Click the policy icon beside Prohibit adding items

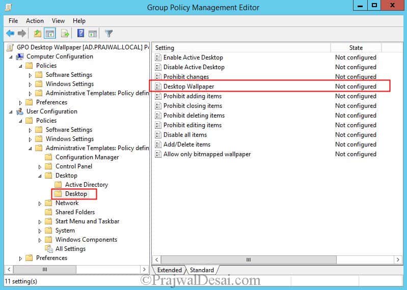click(158, 96)
